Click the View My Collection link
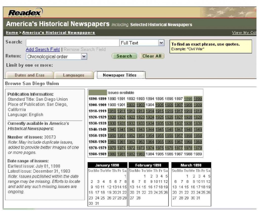Image resolution: width=259 pixels, height=211 pixels. pos(244,33)
